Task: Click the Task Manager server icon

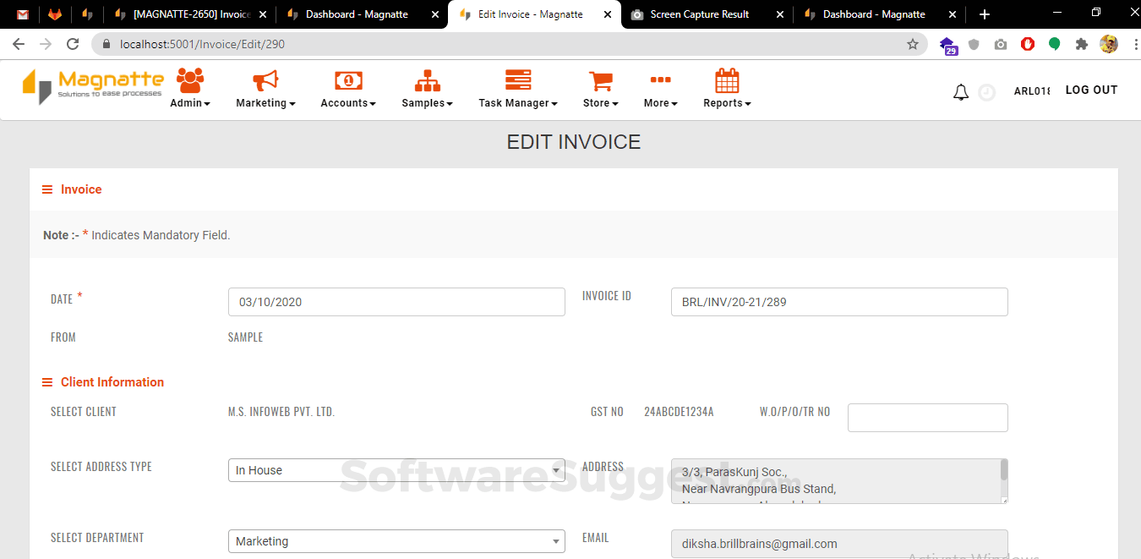Action: coord(517,81)
